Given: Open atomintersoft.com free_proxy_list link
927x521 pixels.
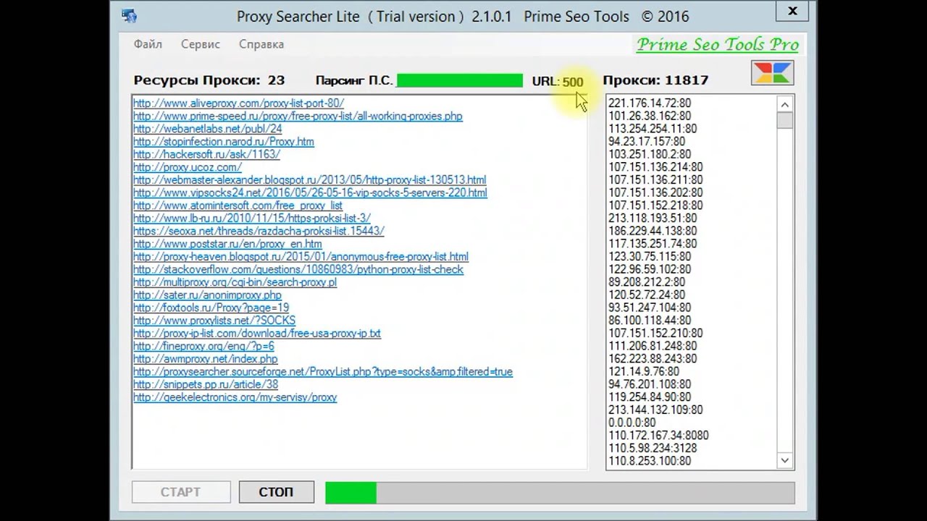Looking at the screenshot, I should [238, 206].
